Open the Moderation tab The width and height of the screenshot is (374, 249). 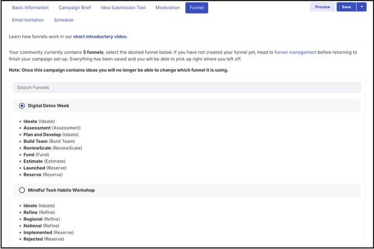pyautogui.click(x=167, y=8)
